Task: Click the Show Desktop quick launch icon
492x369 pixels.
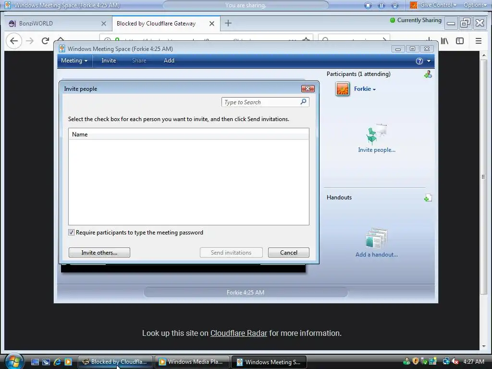Action: click(x=35, y=362)
